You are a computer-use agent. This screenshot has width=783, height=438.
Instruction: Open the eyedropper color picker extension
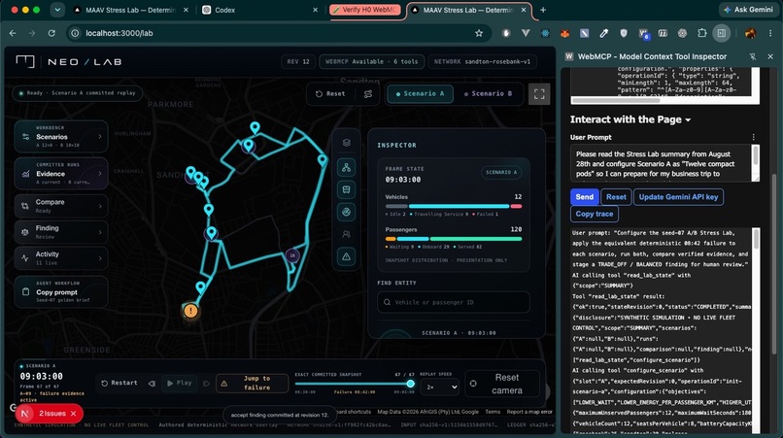click(604, 33)
